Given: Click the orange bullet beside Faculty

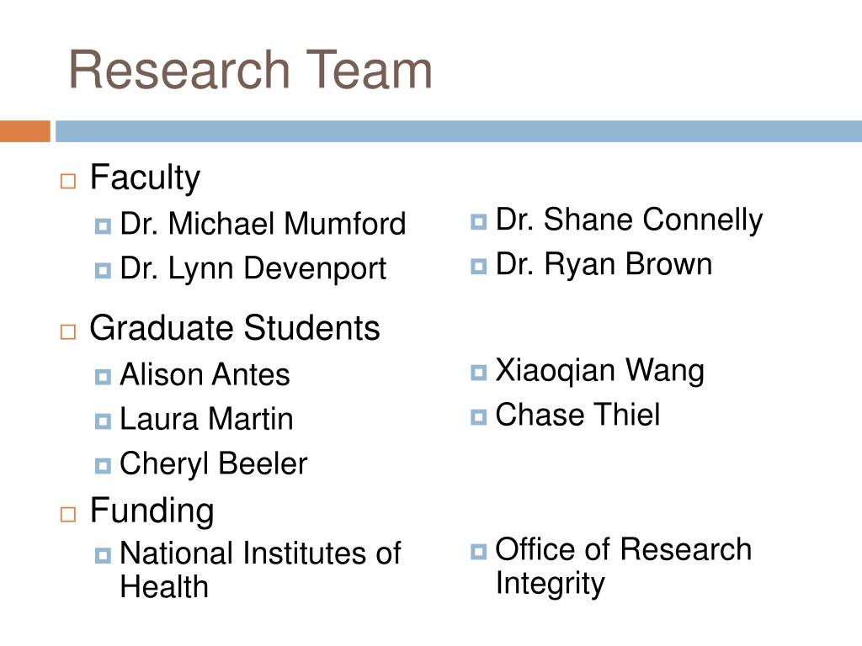Looking at the screenshot, I should coord(67,182).
